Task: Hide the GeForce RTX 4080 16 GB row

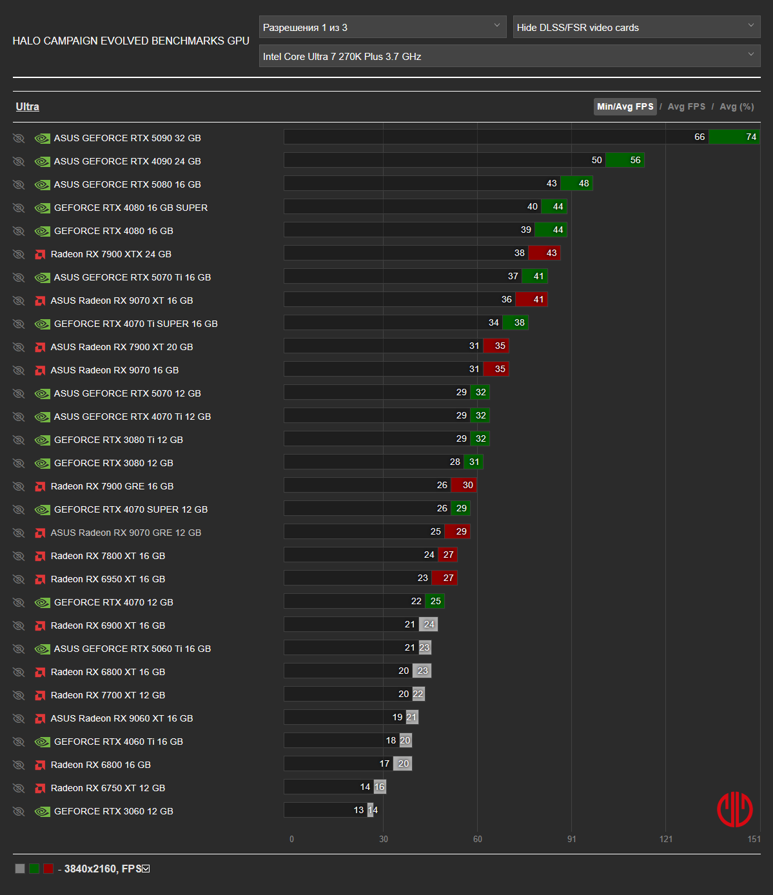Action: tap(19, 231)
